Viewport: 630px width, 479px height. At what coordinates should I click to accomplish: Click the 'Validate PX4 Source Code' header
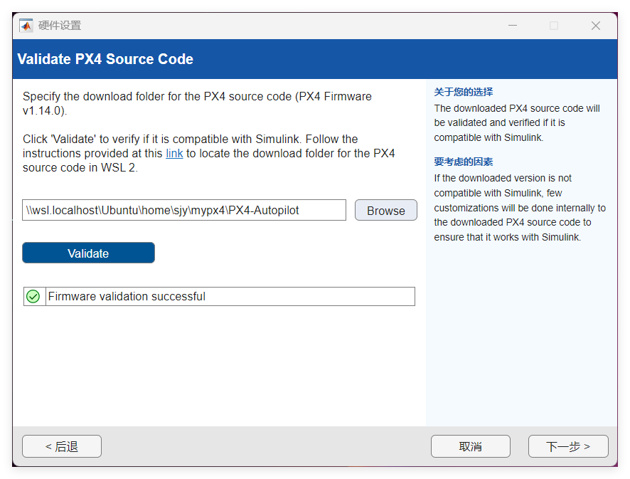105,59
